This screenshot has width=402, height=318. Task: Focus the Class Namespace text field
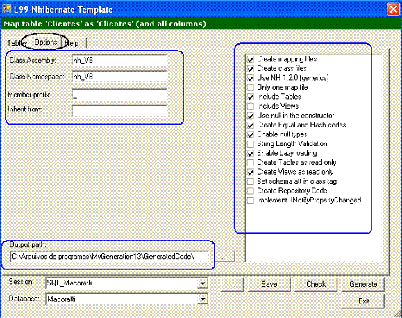[119, 77]
